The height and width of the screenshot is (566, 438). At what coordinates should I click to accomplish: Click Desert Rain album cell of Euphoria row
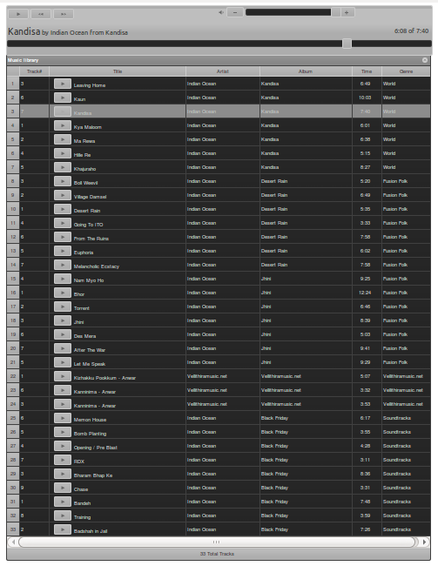[306, 252]
